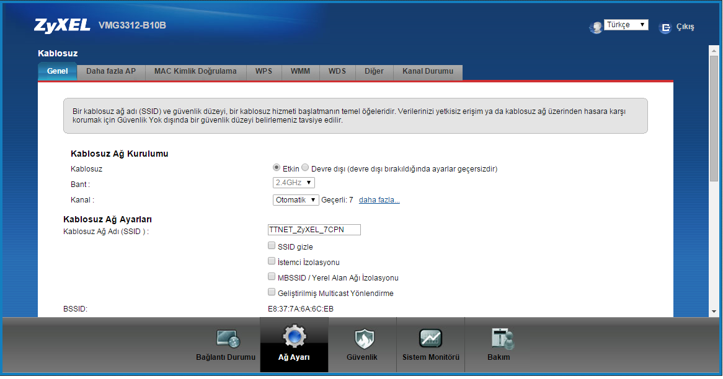Open Sistem Monitörü chart icon
The height and width of the screenshot is (379, 723).
point(431,339)
